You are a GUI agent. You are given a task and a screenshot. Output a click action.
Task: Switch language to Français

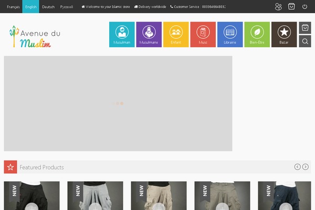(13, 7)
